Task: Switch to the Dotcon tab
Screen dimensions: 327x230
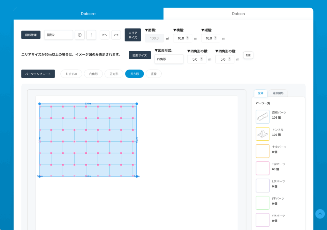Action: 238,14
